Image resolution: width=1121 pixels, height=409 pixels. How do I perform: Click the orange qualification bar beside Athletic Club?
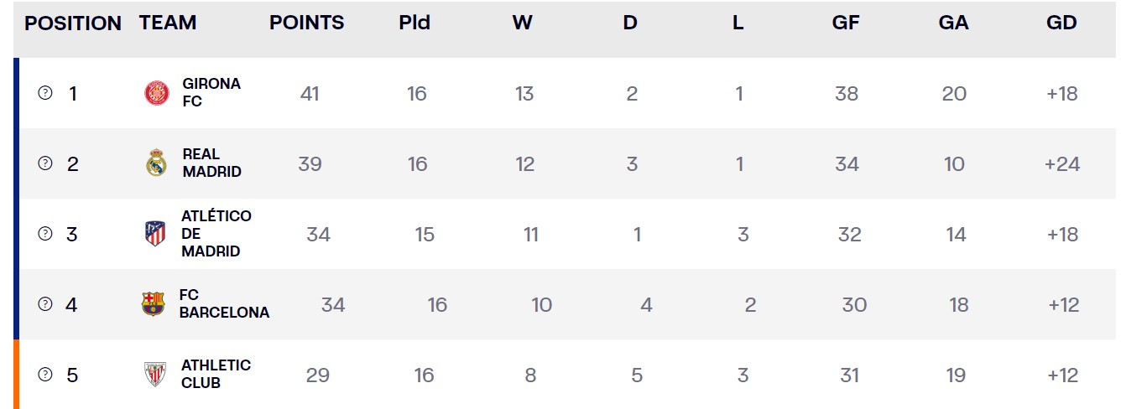[x=16, y=375]
